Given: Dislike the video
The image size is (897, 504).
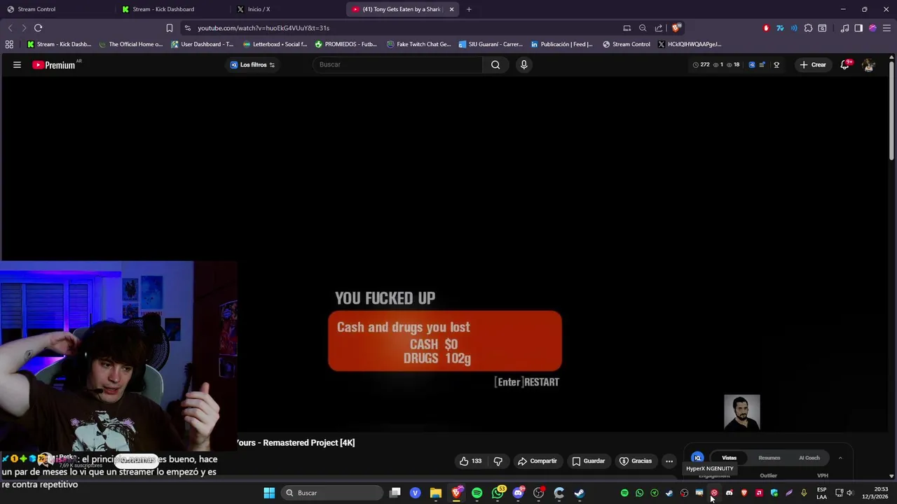Looking at the screenshot, I should click(498, 461).
